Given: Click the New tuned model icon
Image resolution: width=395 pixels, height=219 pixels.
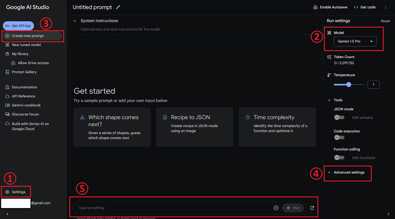Looking at the screenshot, I should (x=8, y=45).
